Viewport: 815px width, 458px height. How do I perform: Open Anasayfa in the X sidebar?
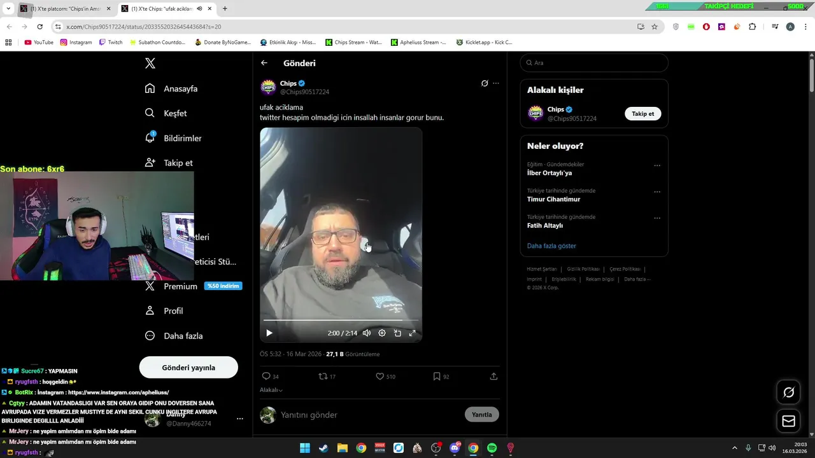[171, 88]
